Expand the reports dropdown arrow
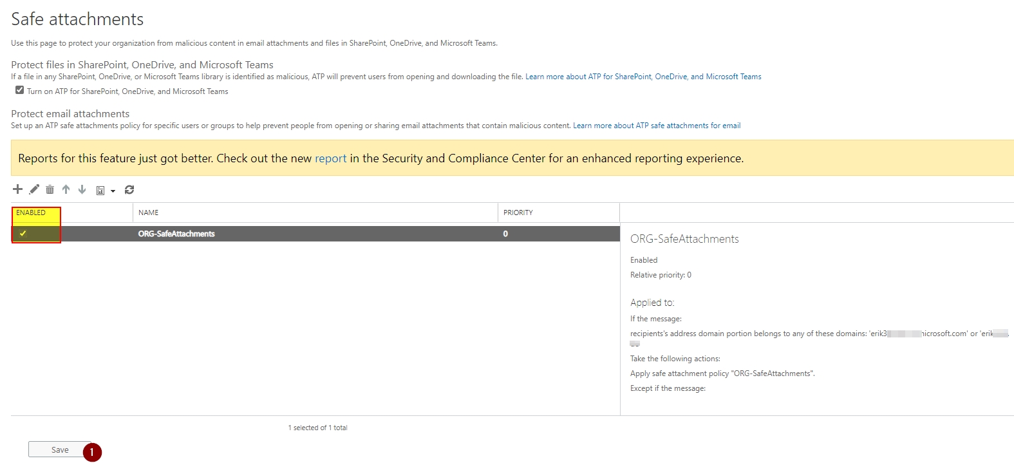 (x=113, y=191)
